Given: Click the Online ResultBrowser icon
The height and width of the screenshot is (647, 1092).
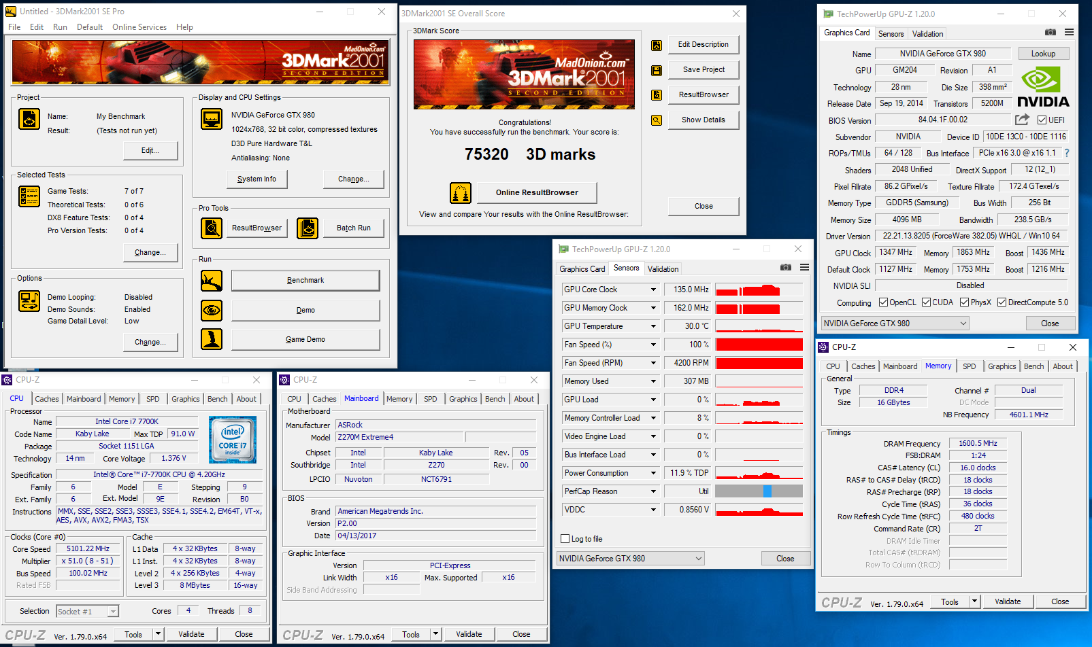Looking at the screenshot, I should point(461,193).
